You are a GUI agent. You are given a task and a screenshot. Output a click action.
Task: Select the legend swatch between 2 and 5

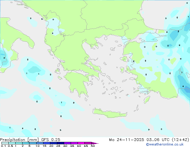[x=26, y=143]
